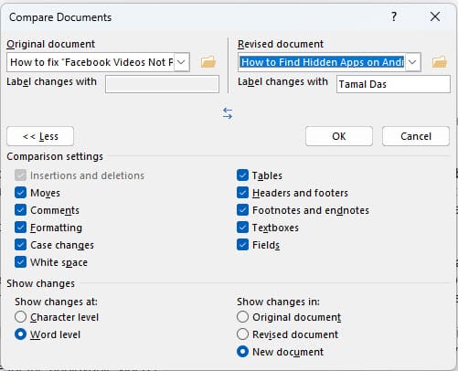The width and height of the screenshot is (458, 371).
Task: Open the help question mark
Action: tap(394, 16)
